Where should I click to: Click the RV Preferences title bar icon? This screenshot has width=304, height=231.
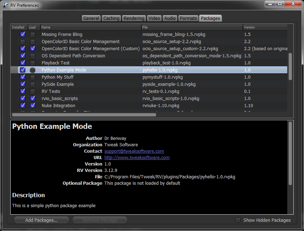[6, 5]
